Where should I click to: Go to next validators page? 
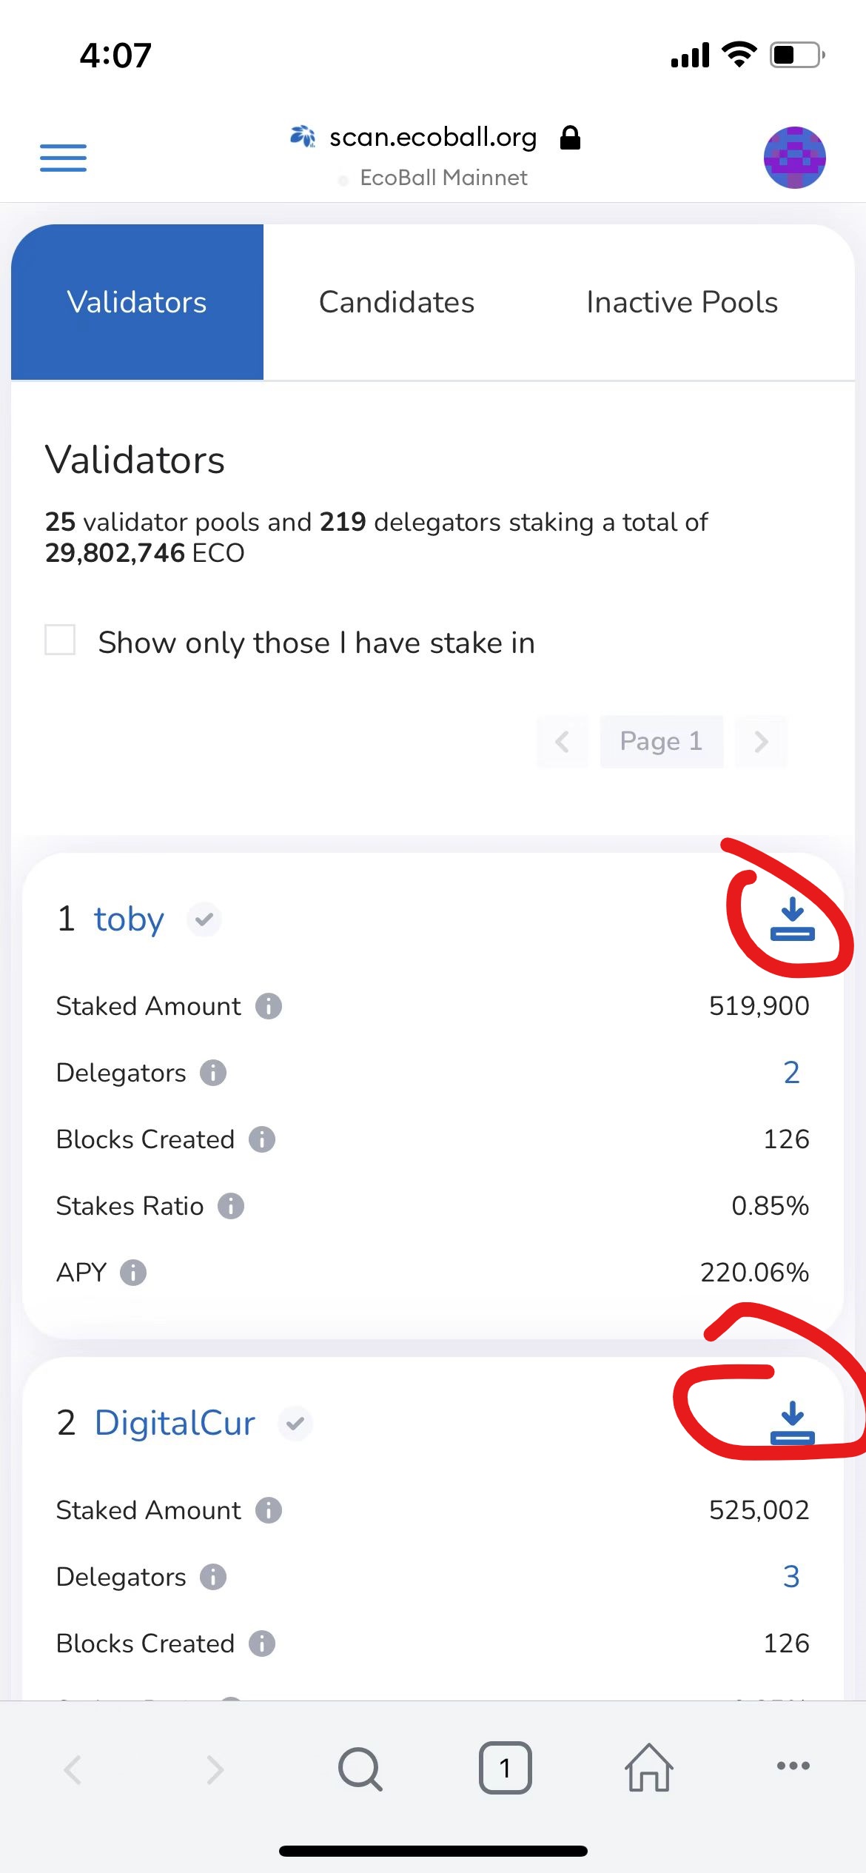click(761, 741)
